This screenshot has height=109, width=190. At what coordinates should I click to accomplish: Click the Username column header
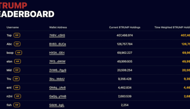(13, 27)
